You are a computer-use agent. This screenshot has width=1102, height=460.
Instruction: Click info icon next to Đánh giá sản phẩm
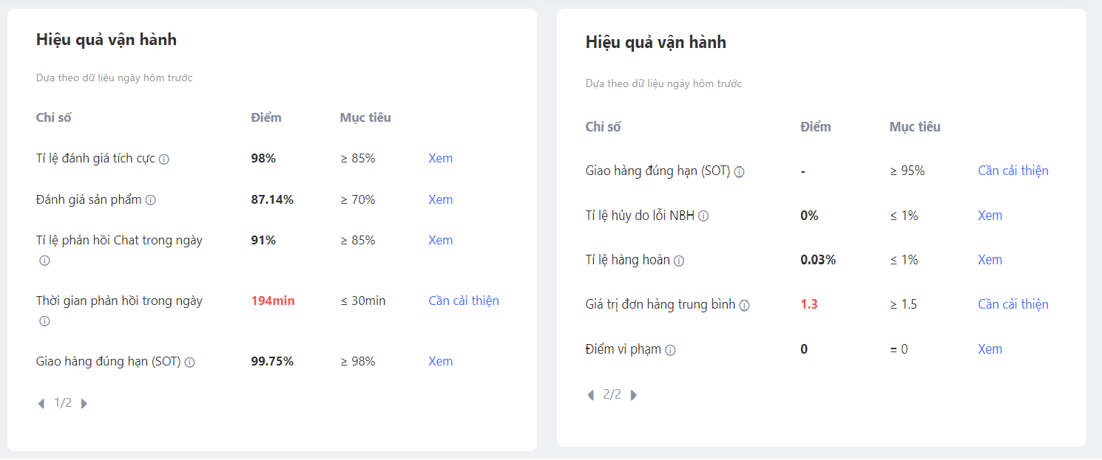click(150, 200)
